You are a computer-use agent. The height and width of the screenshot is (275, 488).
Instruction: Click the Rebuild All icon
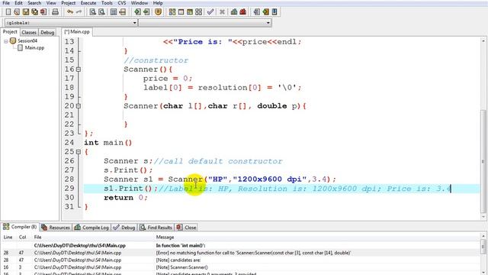(198, 12)
